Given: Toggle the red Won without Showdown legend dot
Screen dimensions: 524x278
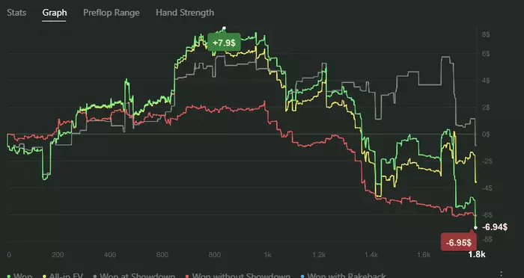Looking at the screenshot, I should pos(187,277).
